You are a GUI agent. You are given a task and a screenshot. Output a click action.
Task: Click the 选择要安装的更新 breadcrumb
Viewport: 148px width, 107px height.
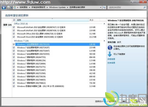click(77, 7)
